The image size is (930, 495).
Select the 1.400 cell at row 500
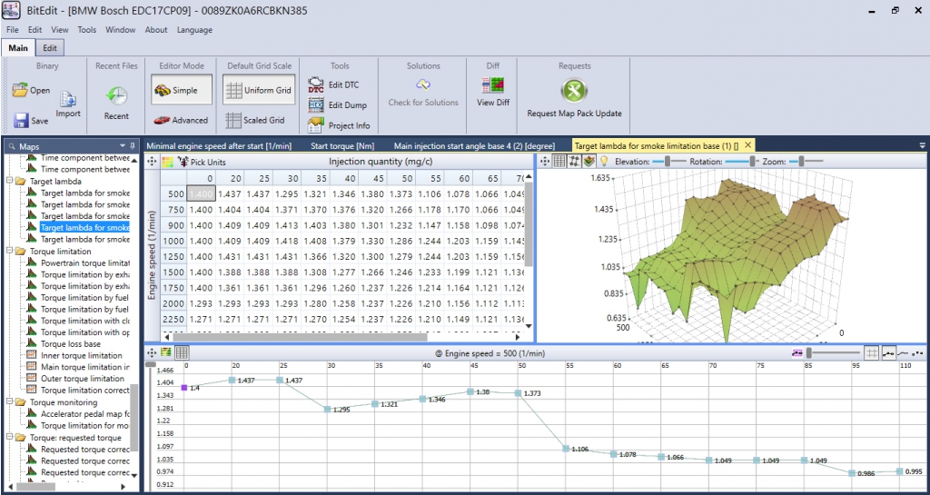tap(202, 193)
